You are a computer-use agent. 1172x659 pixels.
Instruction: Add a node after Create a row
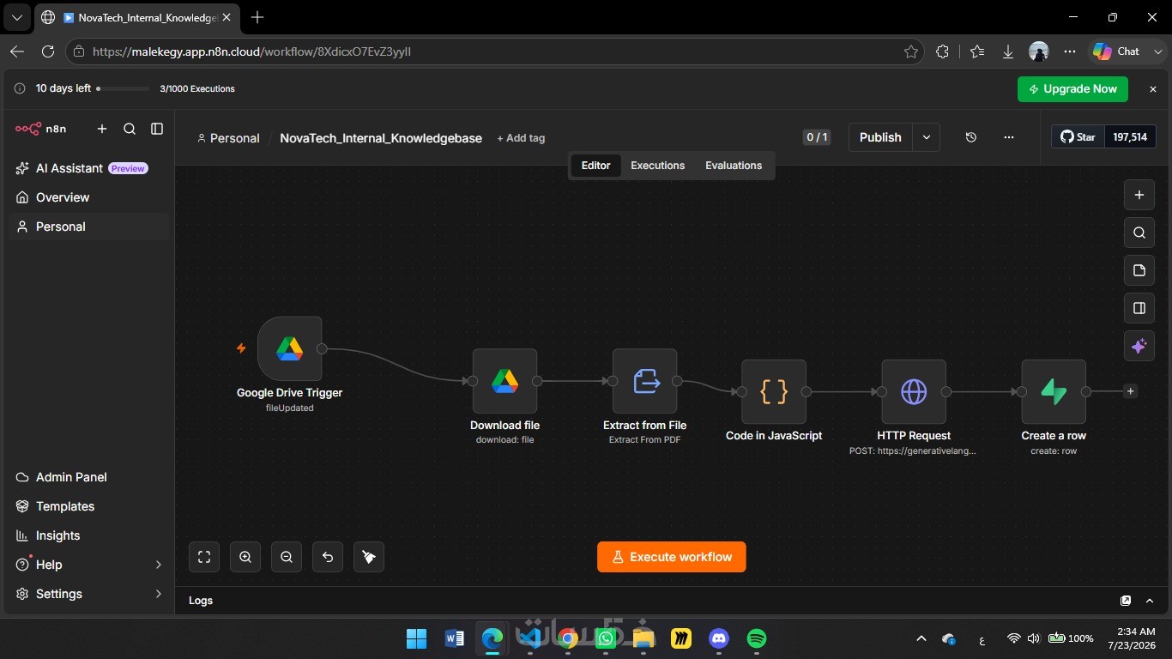pyautogui.click(x=1131, y=391)
